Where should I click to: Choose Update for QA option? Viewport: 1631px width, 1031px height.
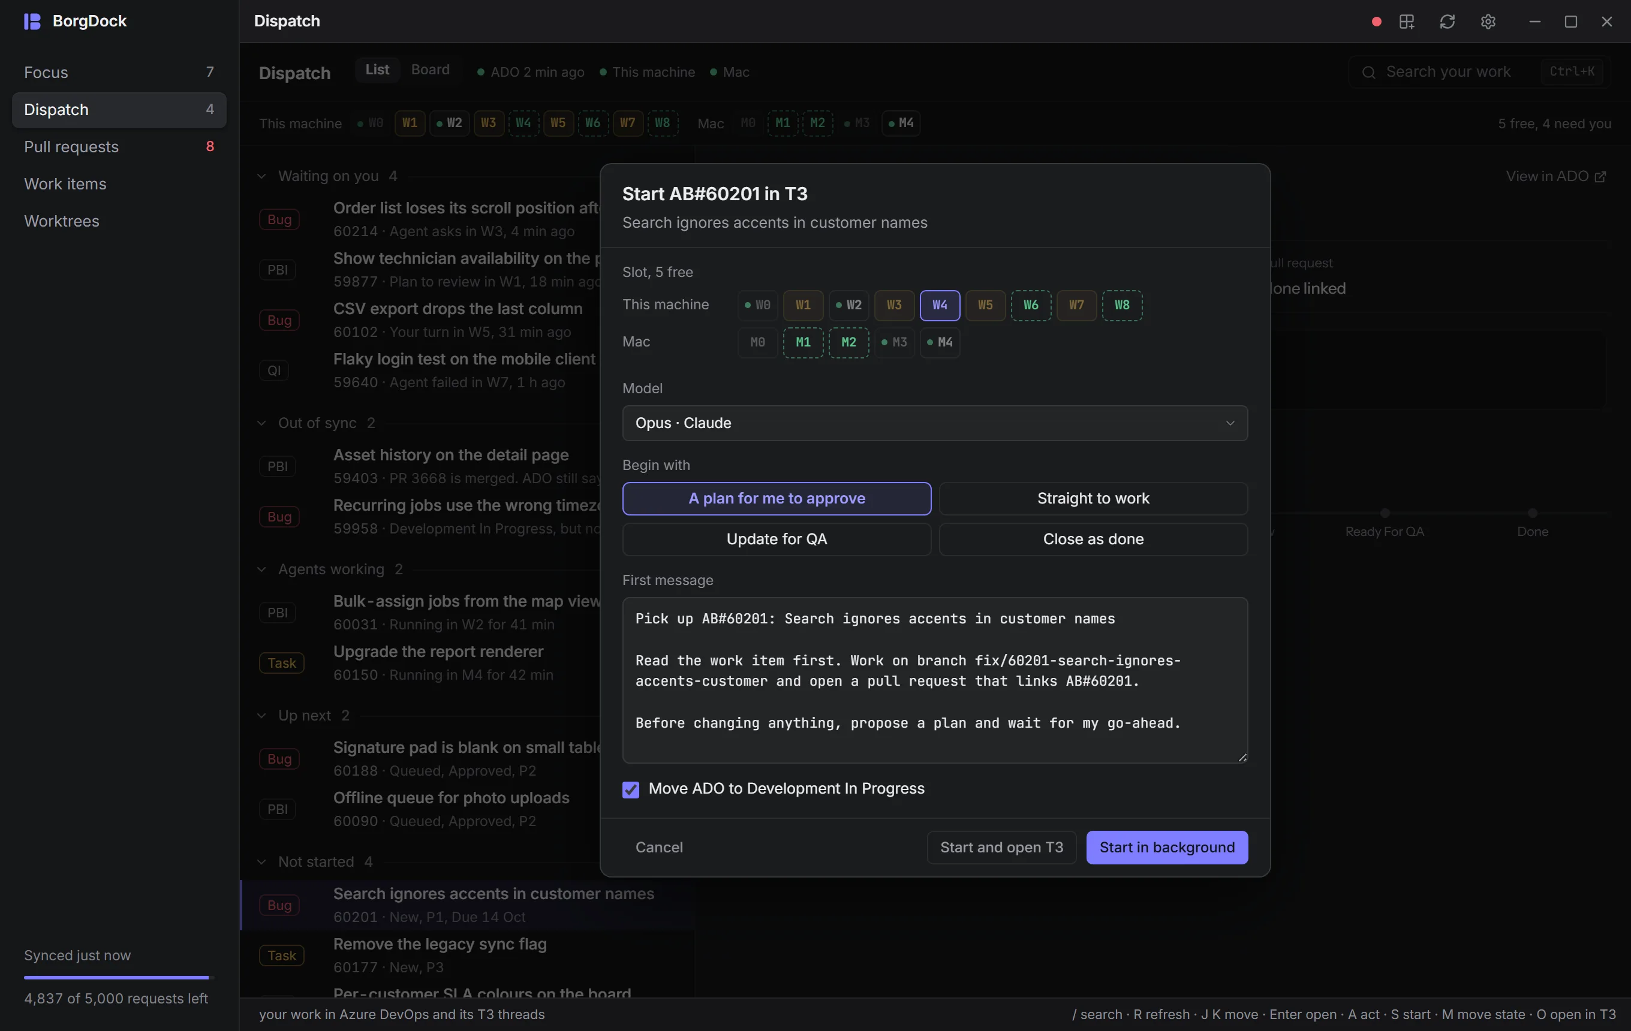pyautogui.click(x=776, y=539)
